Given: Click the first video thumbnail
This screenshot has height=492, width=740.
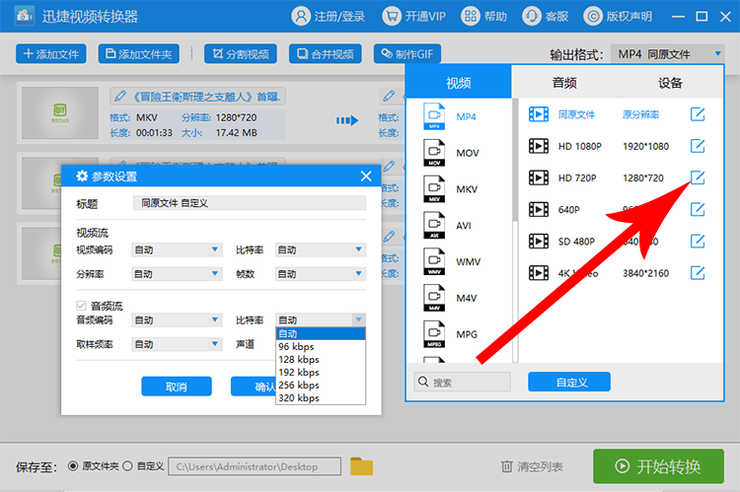Looking at the screenshot, I should [x=60, y=112].
